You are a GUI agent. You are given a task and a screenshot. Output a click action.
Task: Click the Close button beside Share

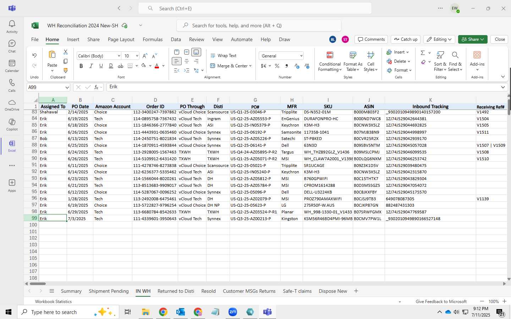[500, 39]
